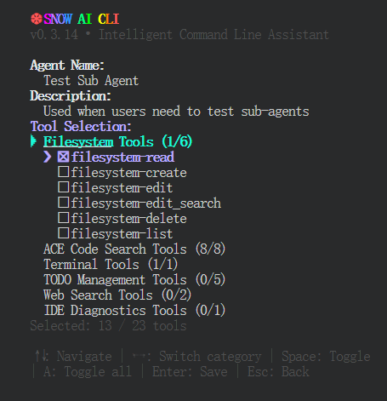Collapse the Filesystem Tools category

pos(118,141)
